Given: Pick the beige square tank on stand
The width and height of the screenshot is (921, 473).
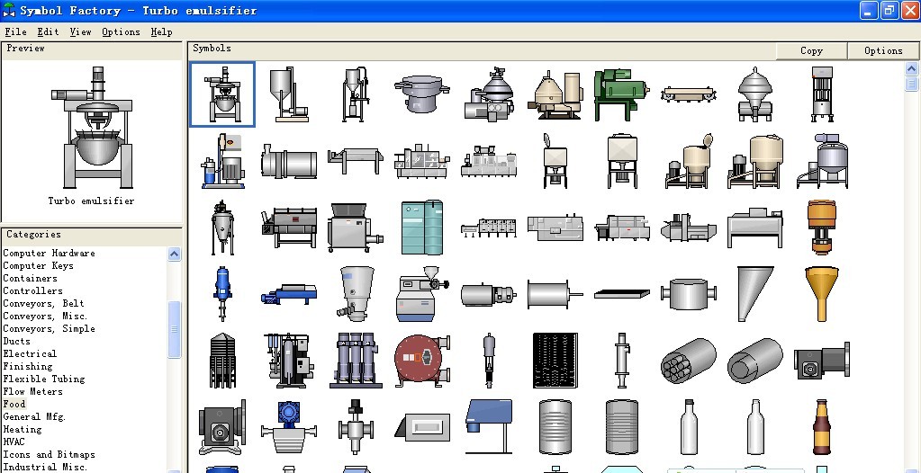Looking at the screenshot, I should (621, 161).
